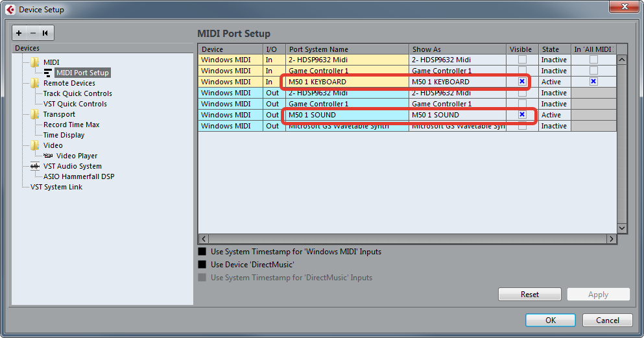Click the Video Player icon
This screenshot has height=338, width=644.
48,156
